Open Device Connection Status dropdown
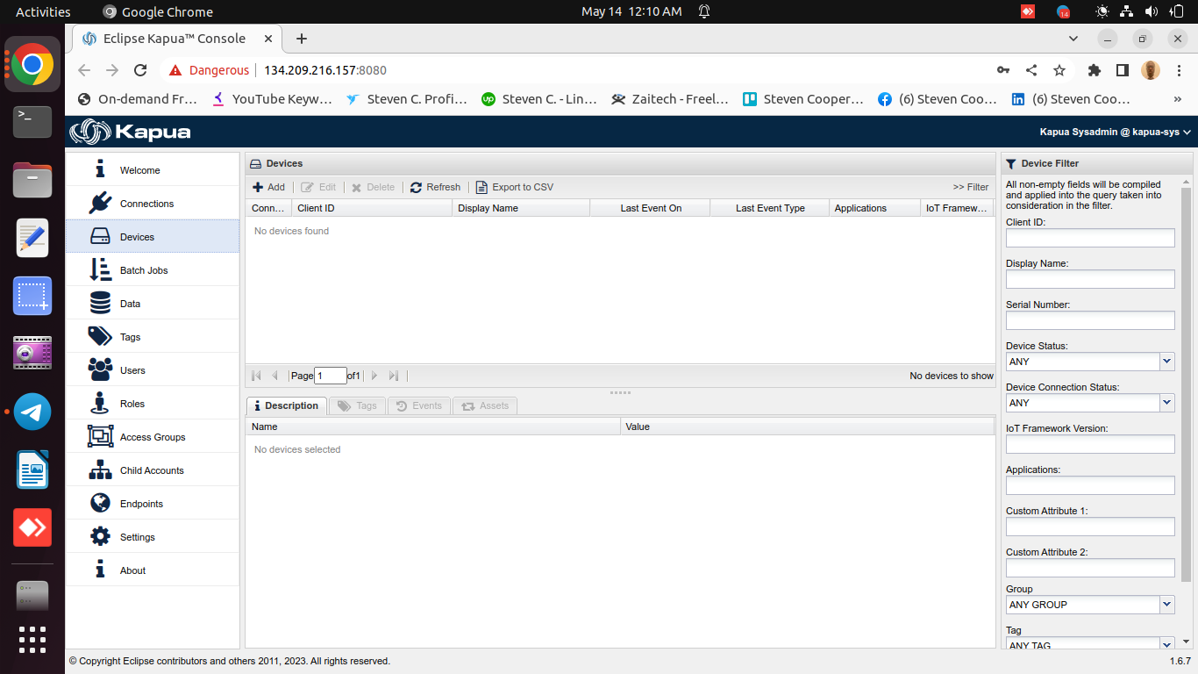 1166,402
